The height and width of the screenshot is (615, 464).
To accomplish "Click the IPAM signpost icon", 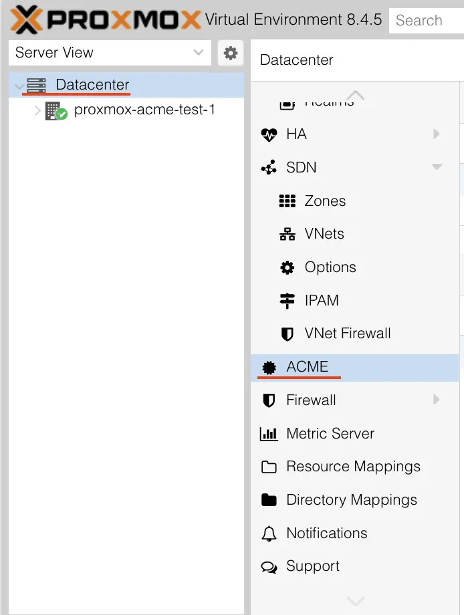I will pos(287,301).
